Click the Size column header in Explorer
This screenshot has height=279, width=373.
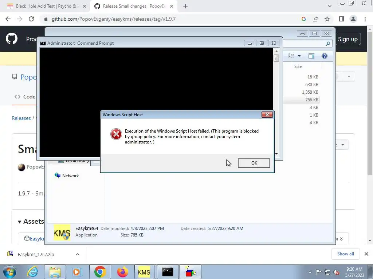point(298,66)
